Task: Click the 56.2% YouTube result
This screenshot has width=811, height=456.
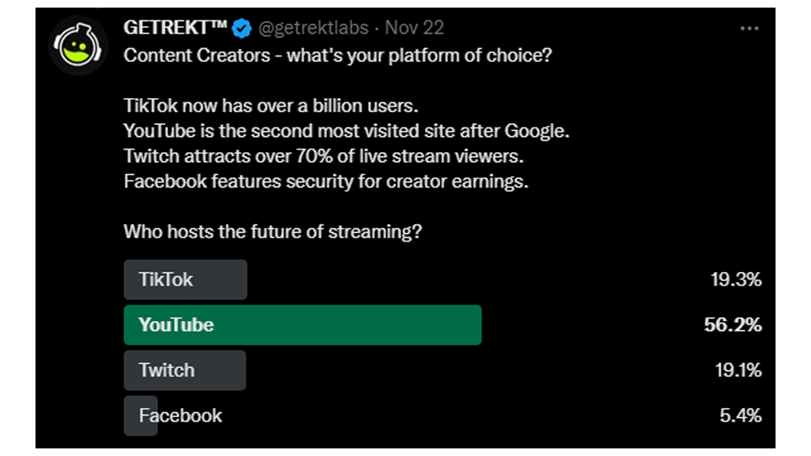Action: 732,325
